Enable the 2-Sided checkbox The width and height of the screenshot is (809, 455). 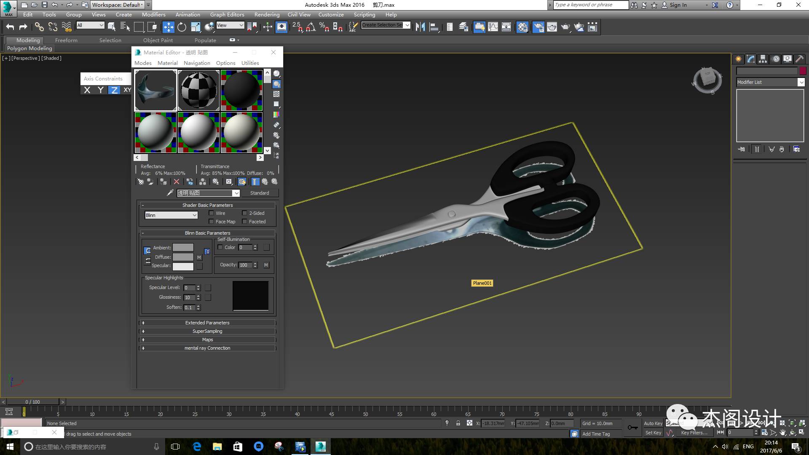coord(244,213)
